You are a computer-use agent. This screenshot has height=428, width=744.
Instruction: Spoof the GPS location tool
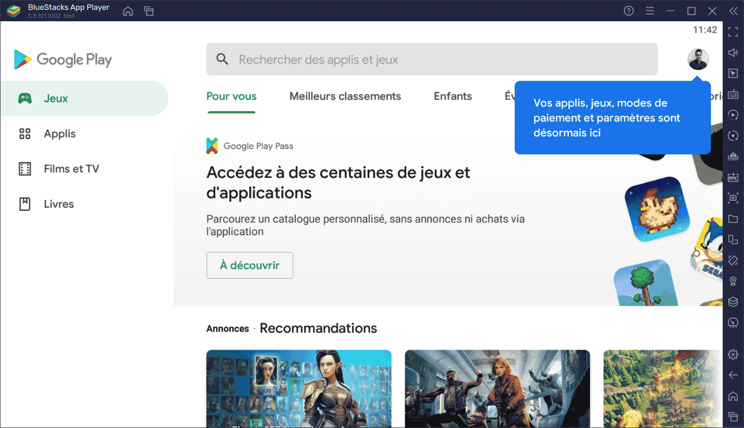coord(733,281)
